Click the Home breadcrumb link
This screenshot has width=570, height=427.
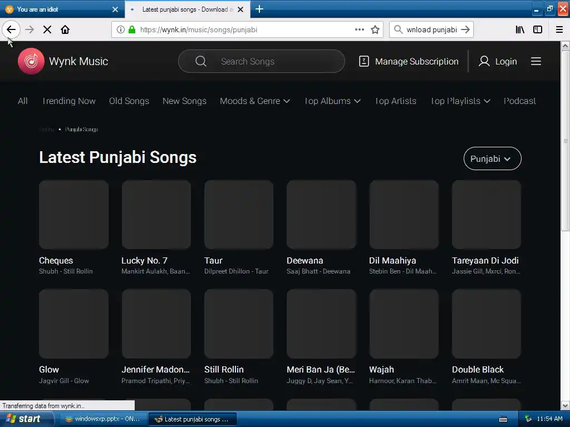47,129
